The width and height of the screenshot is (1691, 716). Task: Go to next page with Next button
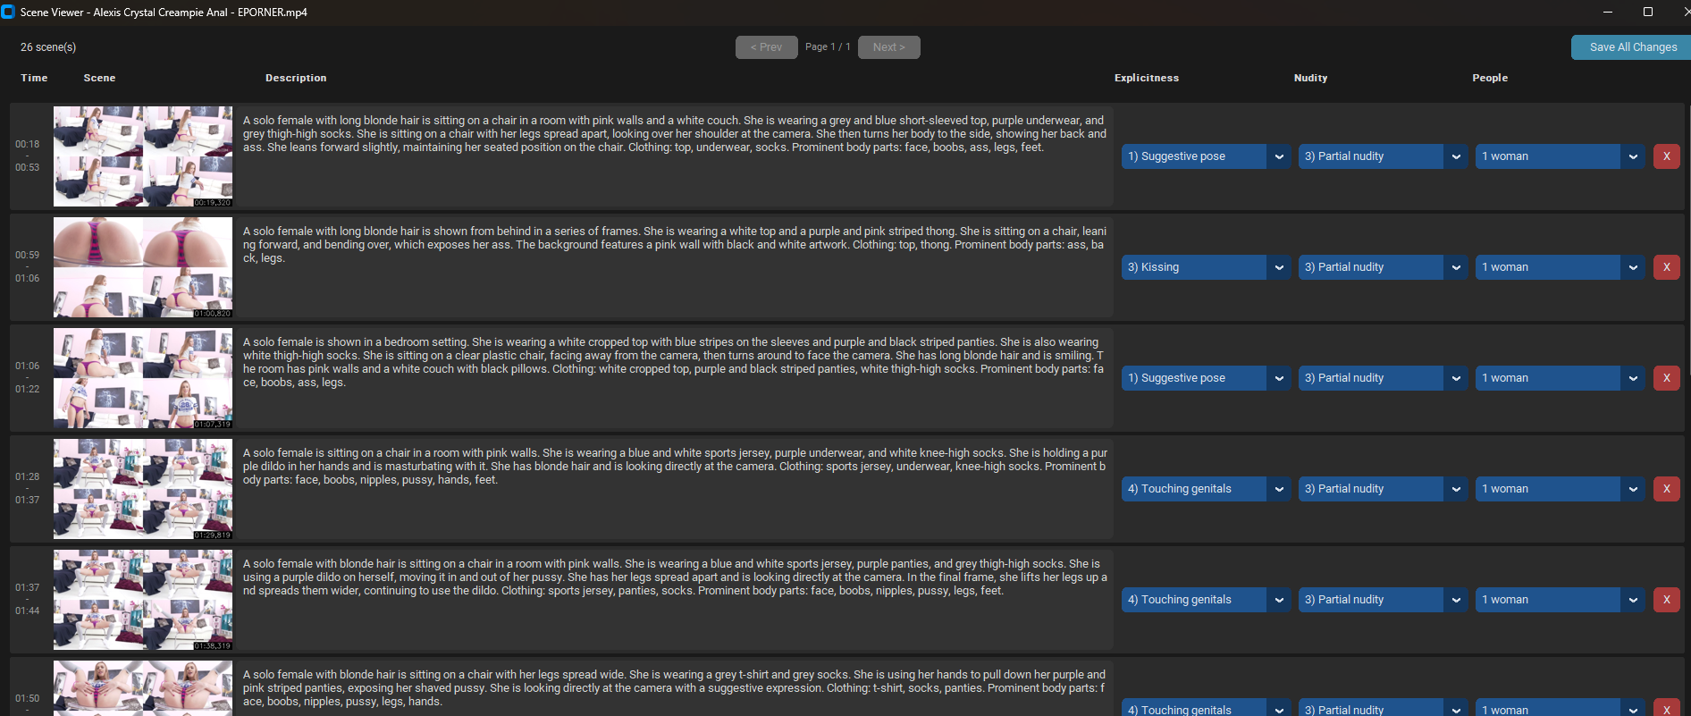point(888,47)
